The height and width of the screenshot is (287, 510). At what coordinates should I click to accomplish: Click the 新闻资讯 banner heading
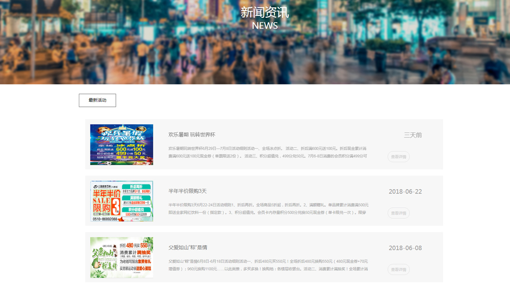click(x=265, y=12)
